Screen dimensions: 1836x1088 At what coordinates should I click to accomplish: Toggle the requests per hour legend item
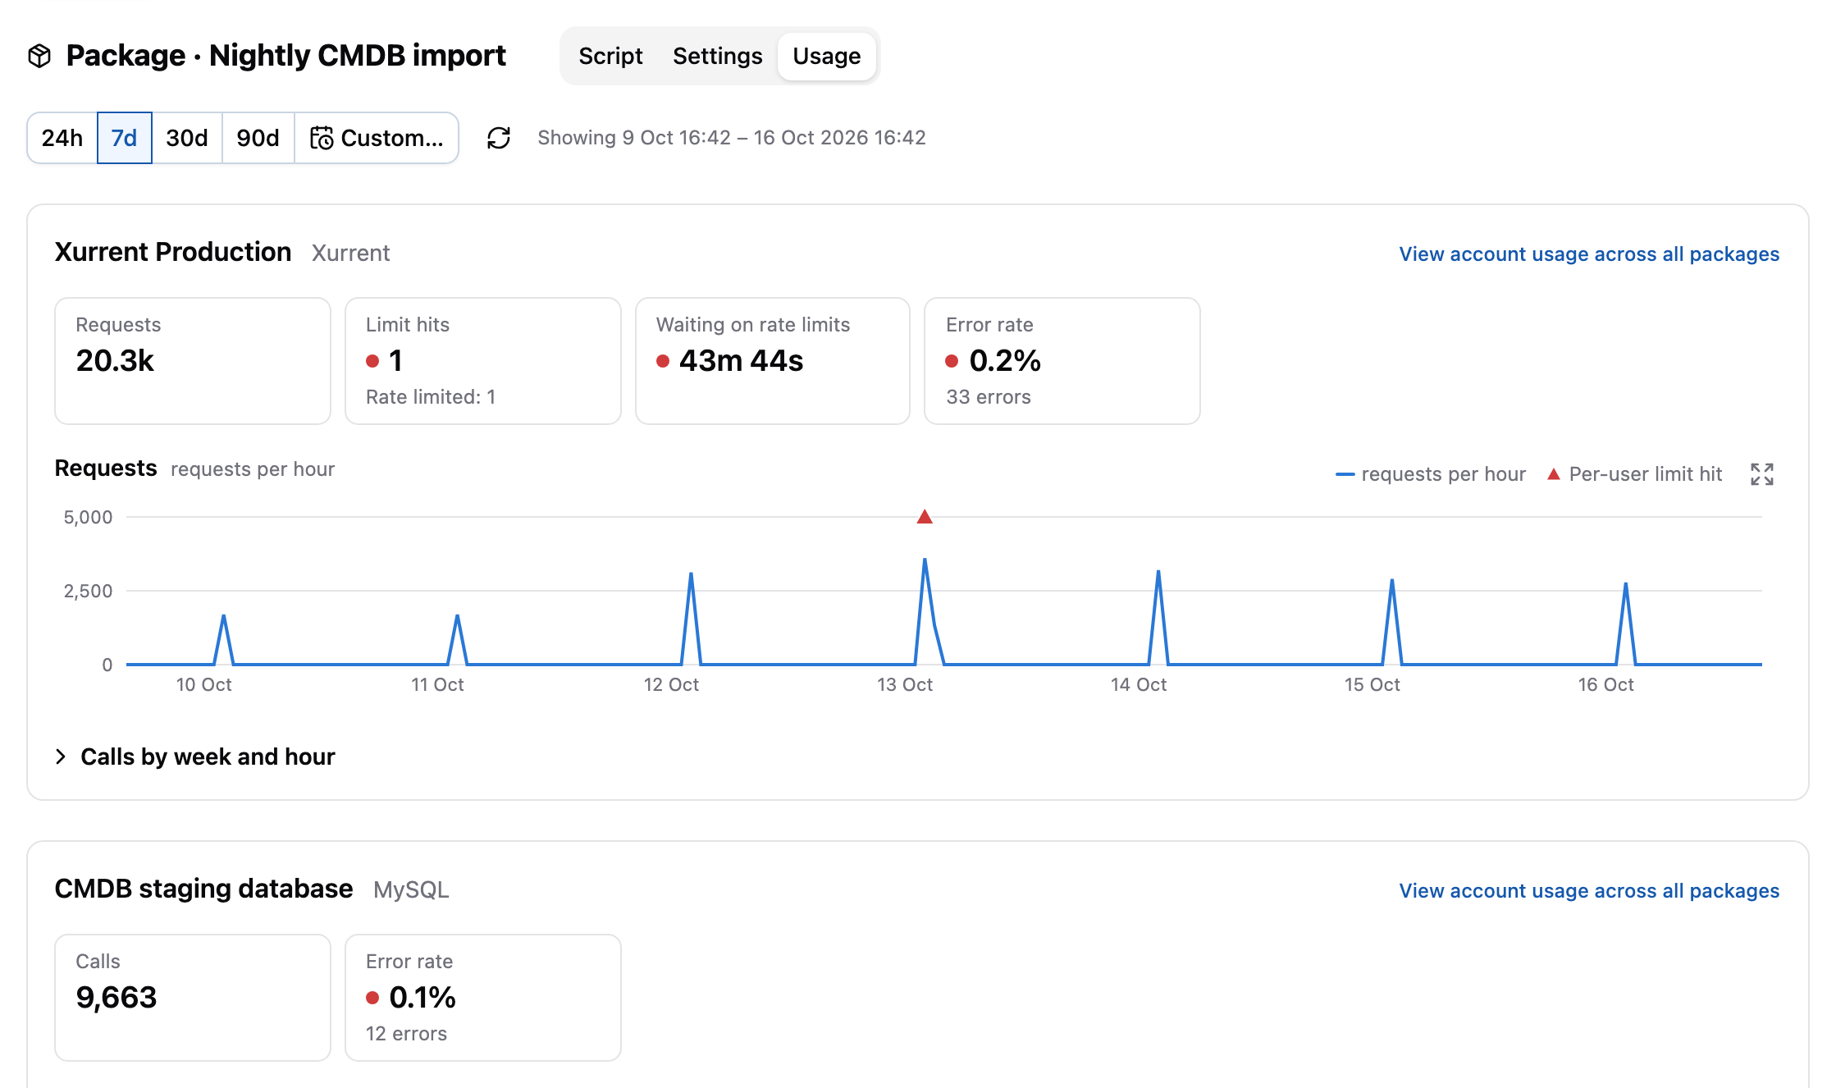tap(1431, 474)
